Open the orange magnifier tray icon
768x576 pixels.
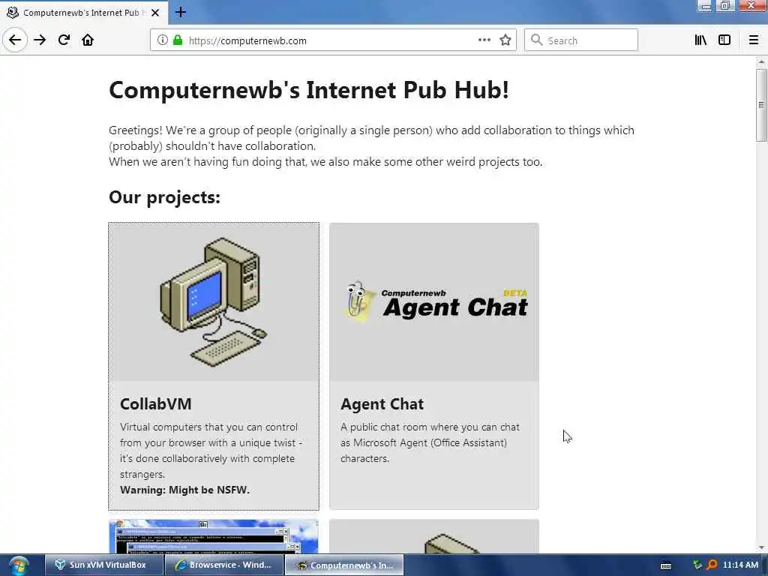click(712, 565)
